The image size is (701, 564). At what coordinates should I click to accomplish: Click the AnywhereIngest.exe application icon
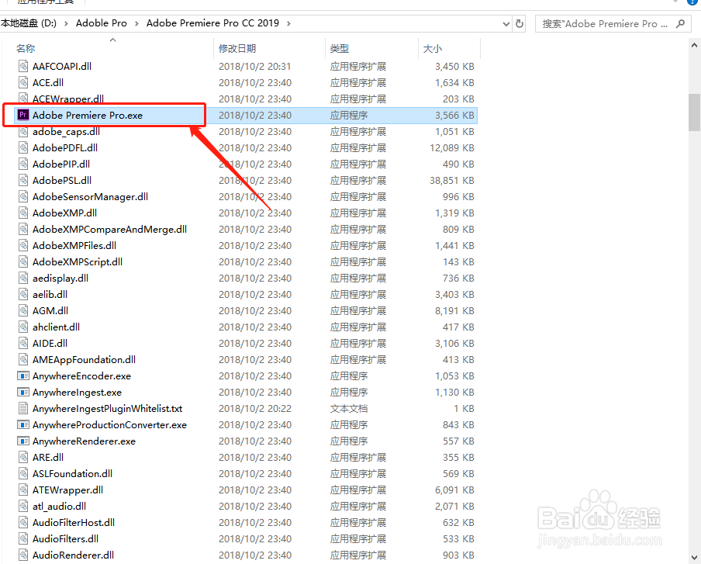pyautogui.click(x=23, y=393)
